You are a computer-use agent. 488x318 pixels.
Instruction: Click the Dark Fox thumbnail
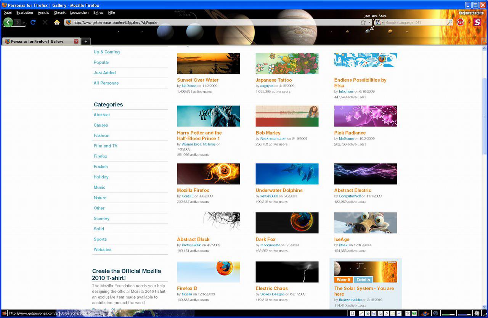pyautogui.click(x=287, y=223)
